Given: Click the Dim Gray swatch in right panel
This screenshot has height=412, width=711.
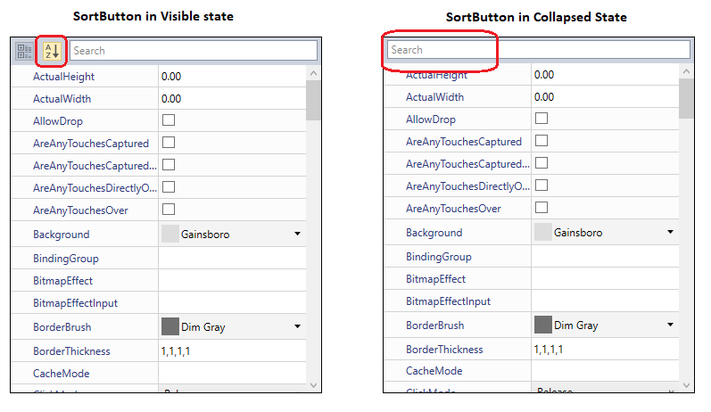Looking at the screenshot, I should click(543, 325).
